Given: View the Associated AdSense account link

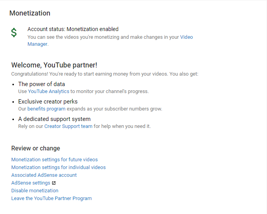Looking at the screenshot, I should pos(44,175).
